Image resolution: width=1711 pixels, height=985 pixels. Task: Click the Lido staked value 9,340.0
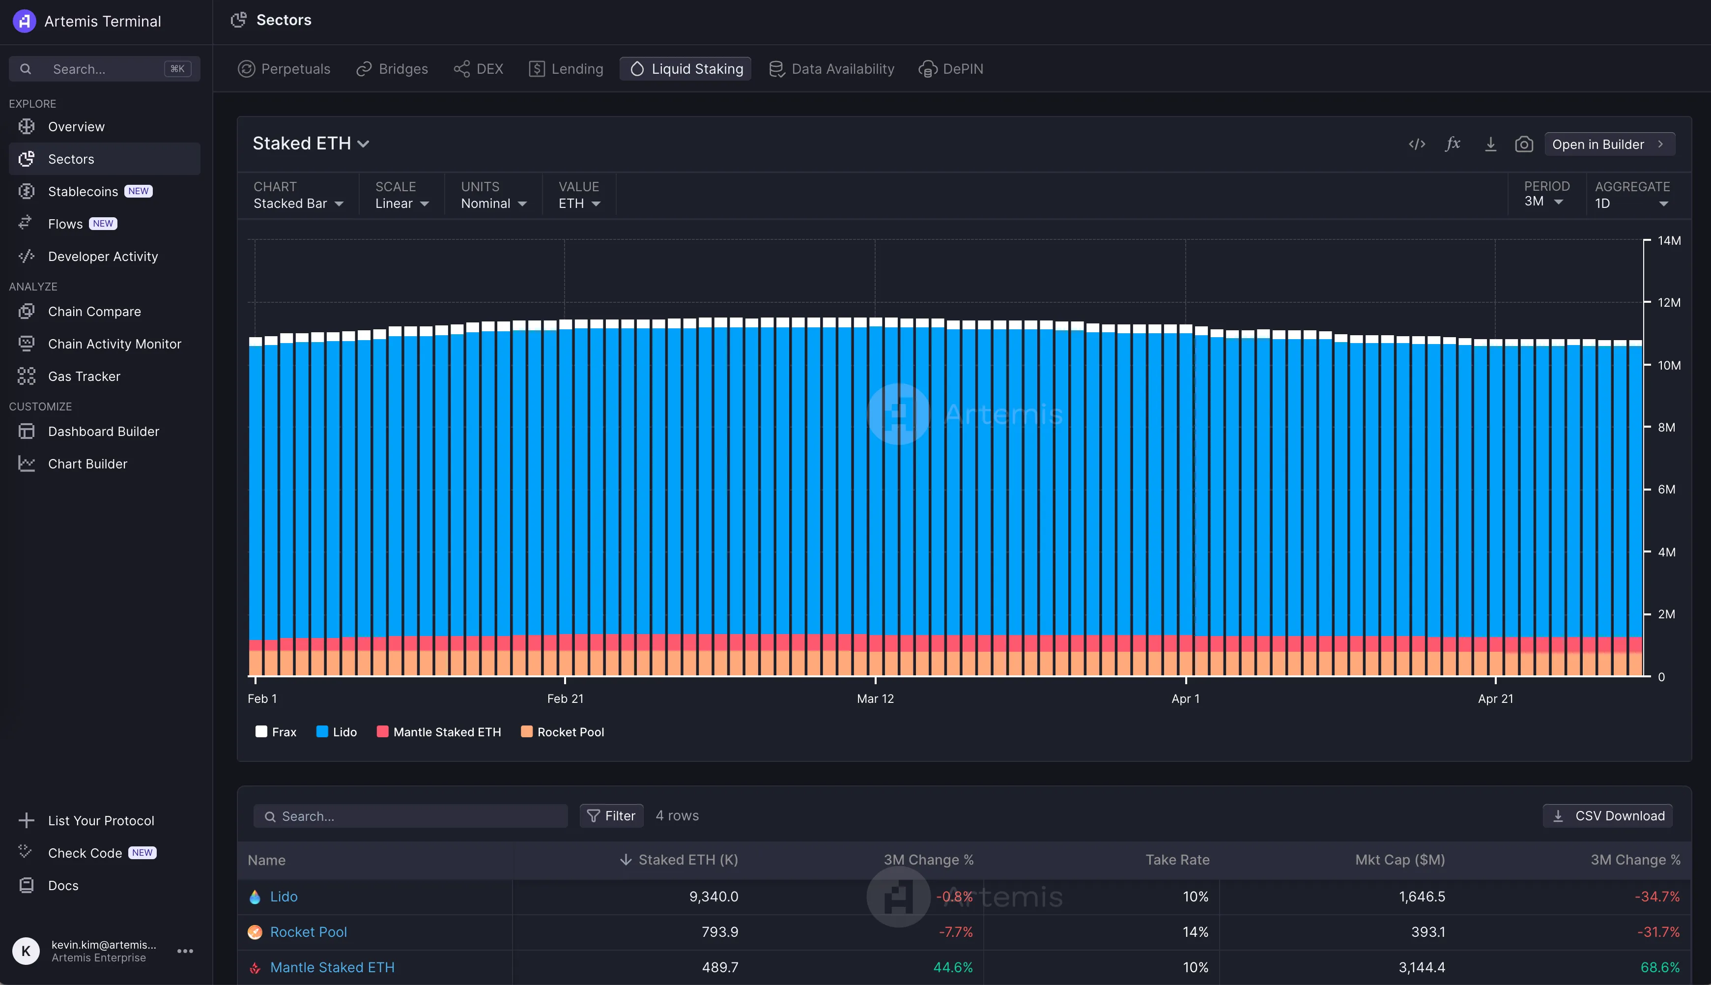713,897
